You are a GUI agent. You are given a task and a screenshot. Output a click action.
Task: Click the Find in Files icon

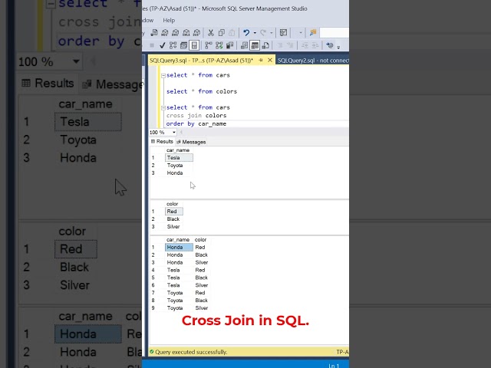tap(313, 32)
